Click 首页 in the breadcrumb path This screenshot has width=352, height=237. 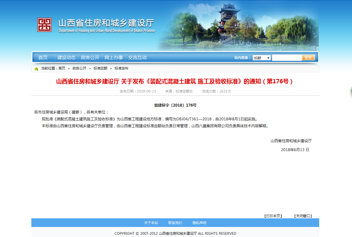tap(62, 68)
